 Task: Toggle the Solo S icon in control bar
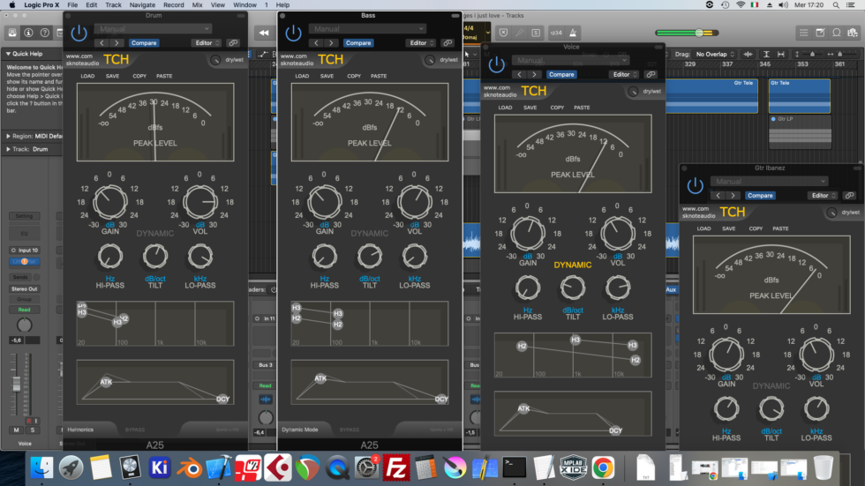(536, 33)
